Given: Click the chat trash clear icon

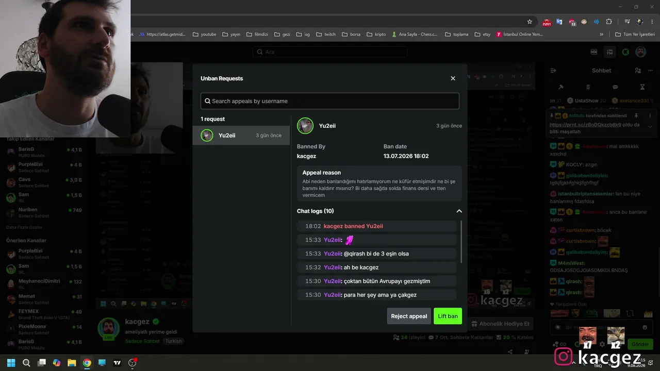Looking at the screenshot, I should coord(588,87).
